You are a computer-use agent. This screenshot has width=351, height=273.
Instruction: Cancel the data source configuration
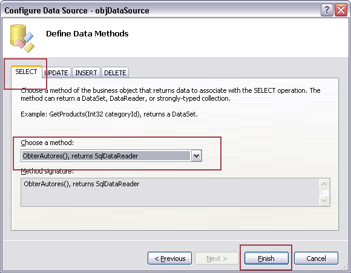pos(316,258)
